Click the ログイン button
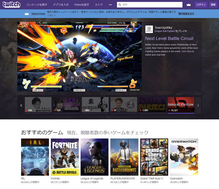The width and height of the screenshot is (219, 189). click(x=201, y=4)
